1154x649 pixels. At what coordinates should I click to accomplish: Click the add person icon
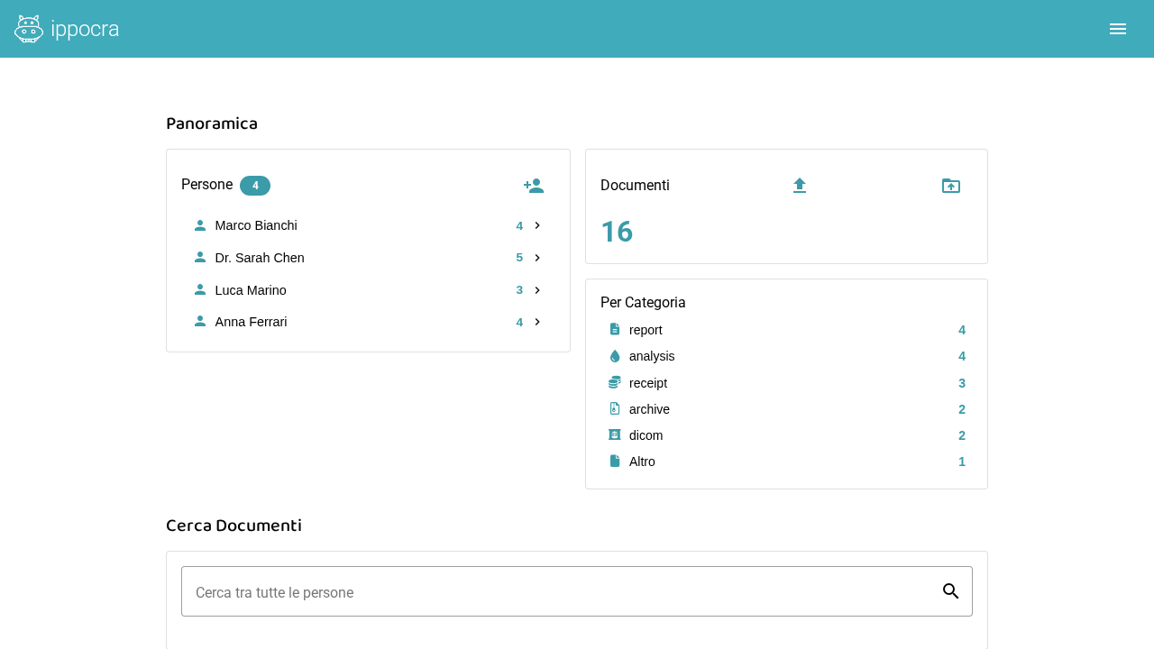[x=534, y=186]
